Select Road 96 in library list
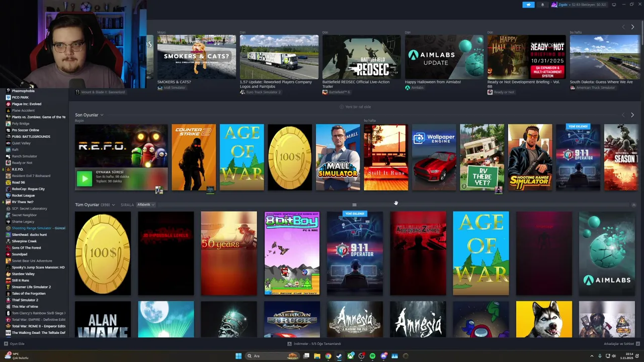 18,183
